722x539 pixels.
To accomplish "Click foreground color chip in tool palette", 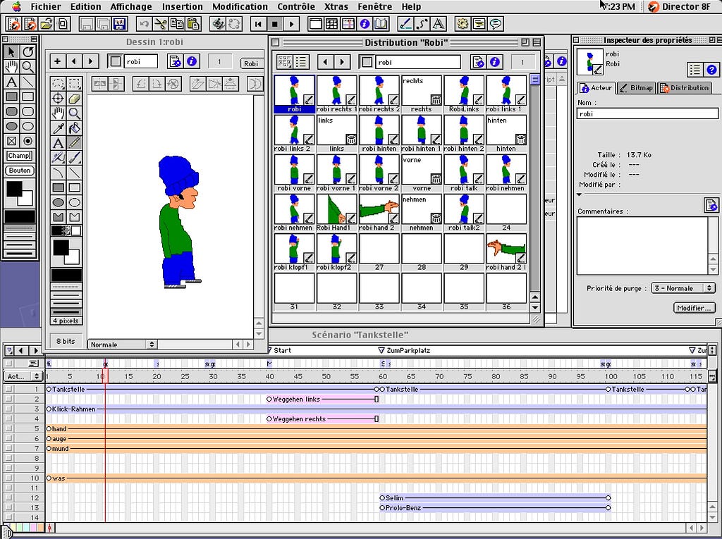I will pos(14,188).
